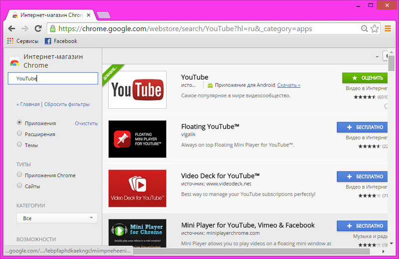
Task: Open the « Главная link
Action: coord(28,104)
